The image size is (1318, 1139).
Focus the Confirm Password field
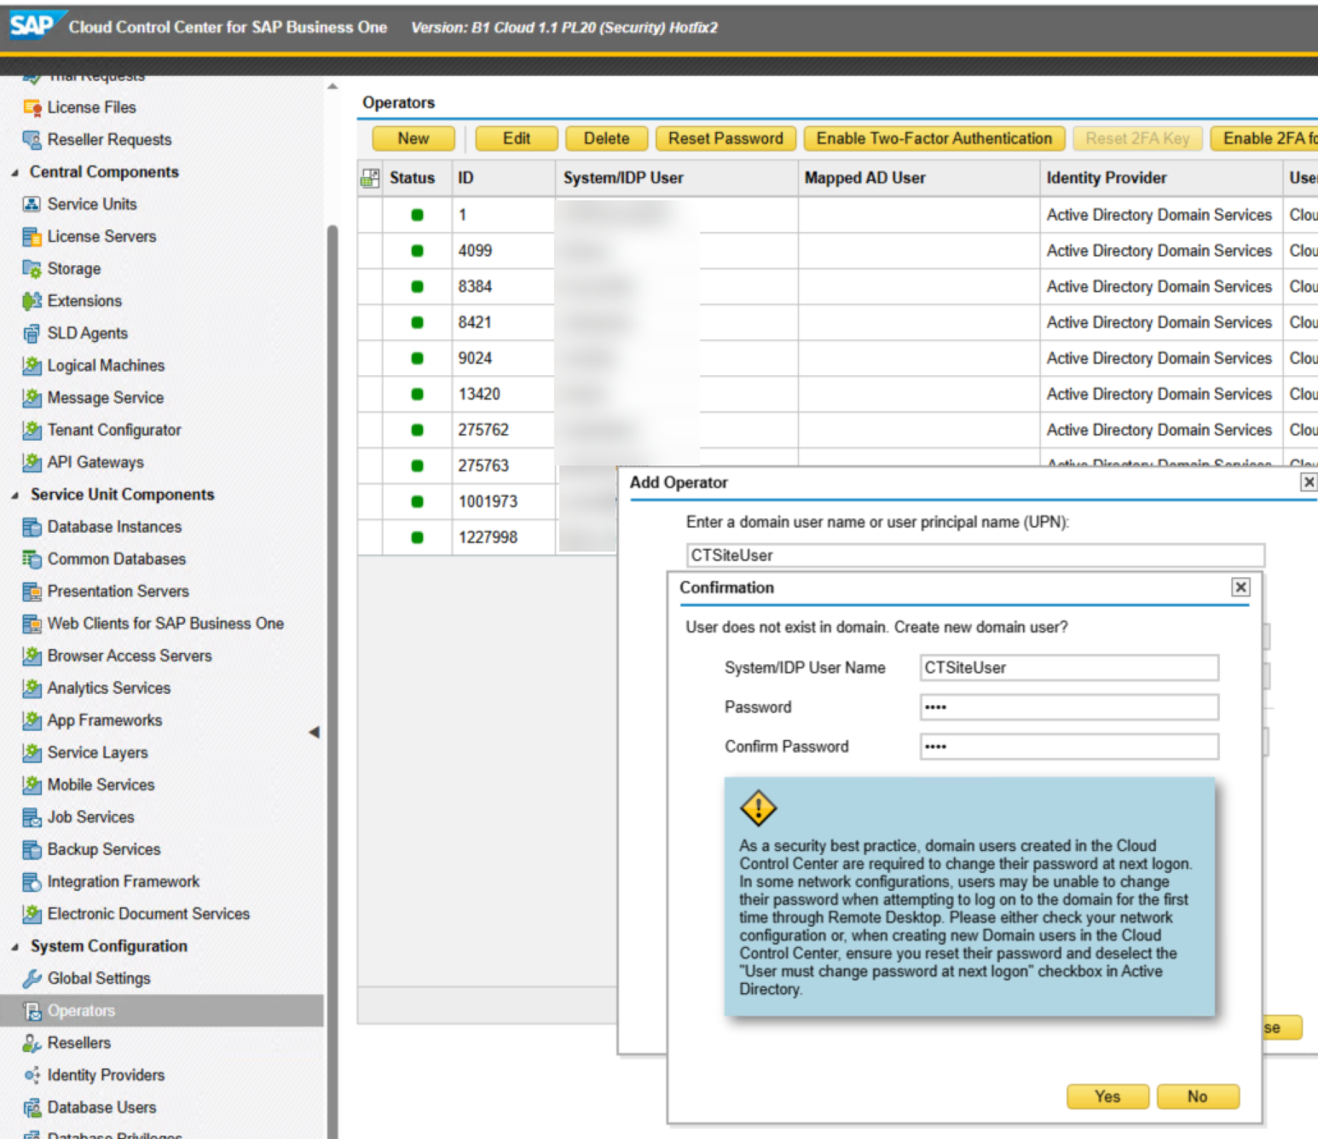click(1068, 747)
